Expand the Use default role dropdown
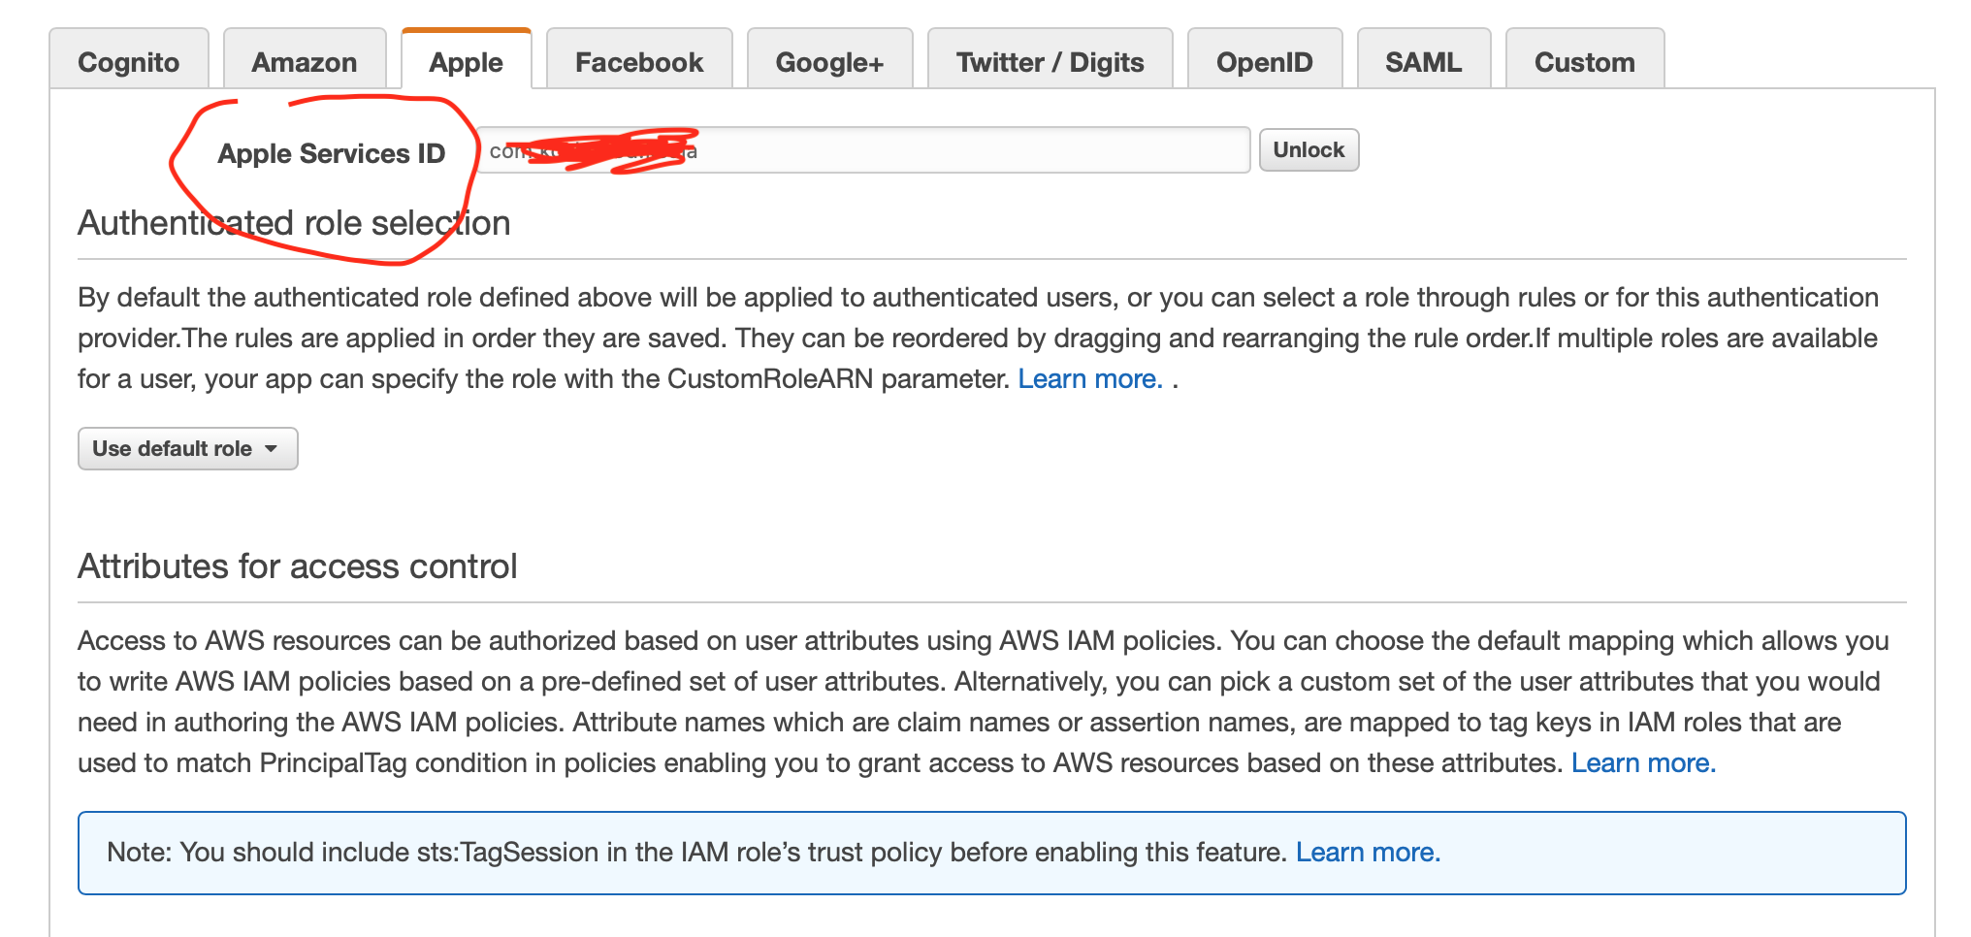This screenshot has height=937, width=1971. point(188,449)
